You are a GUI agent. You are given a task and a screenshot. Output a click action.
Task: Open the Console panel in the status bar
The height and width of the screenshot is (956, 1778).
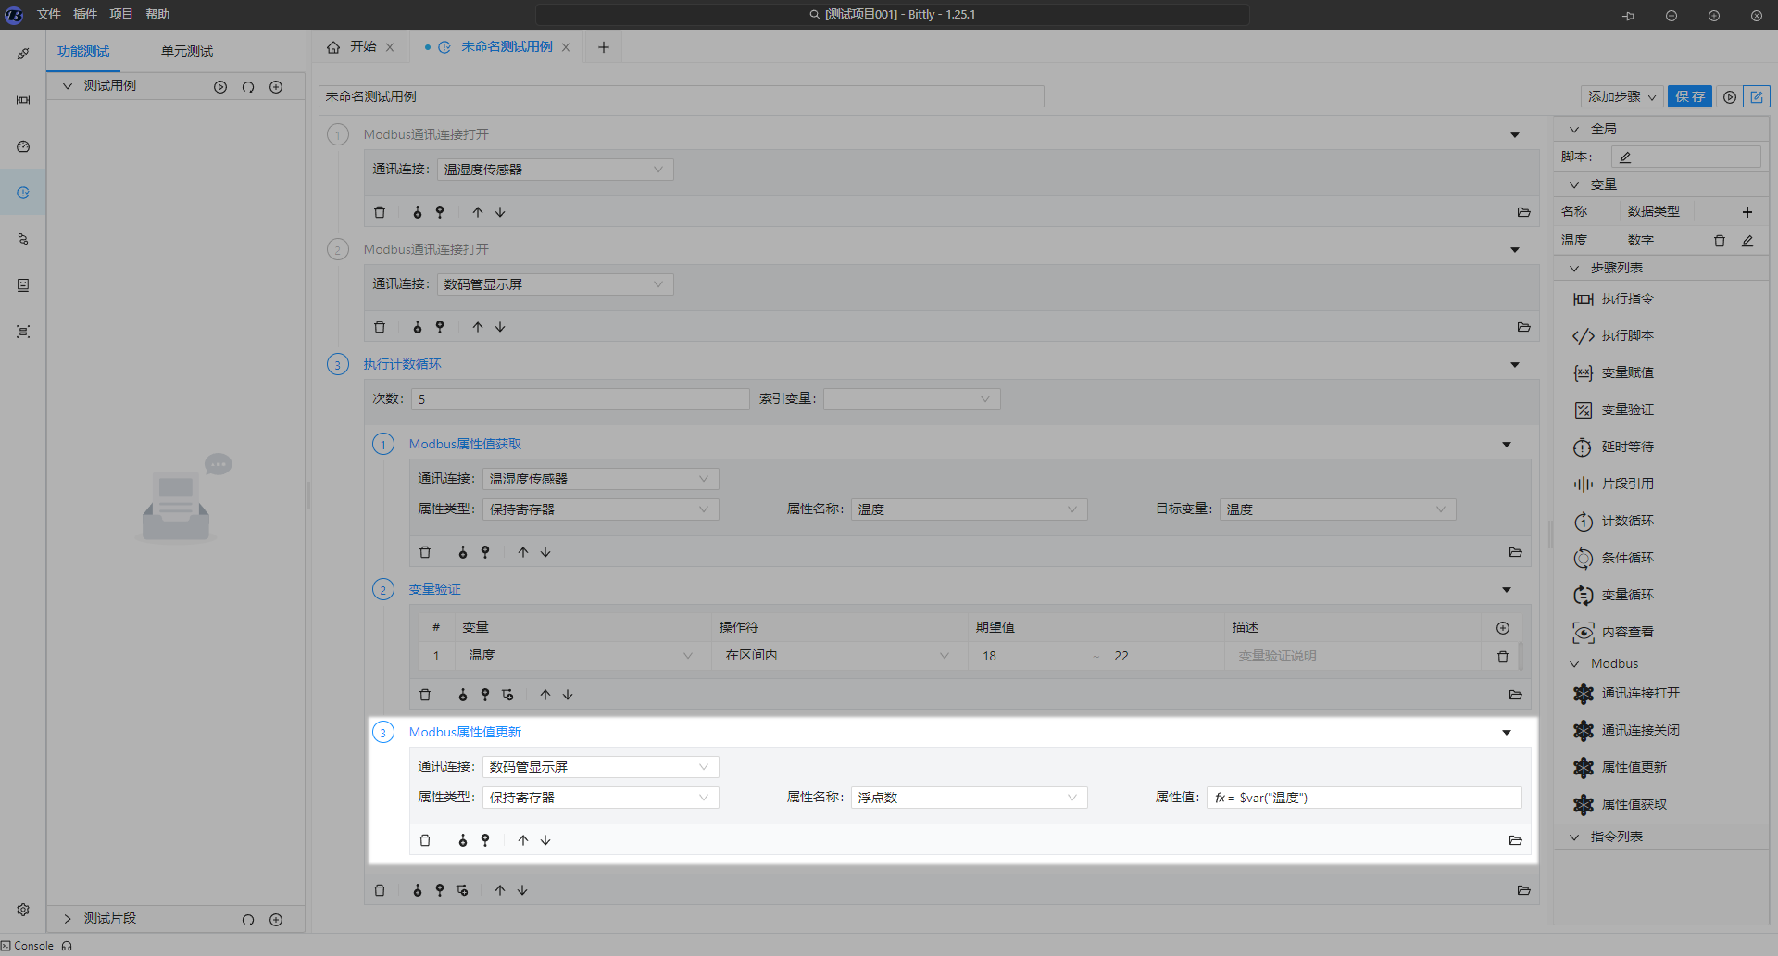33,946
